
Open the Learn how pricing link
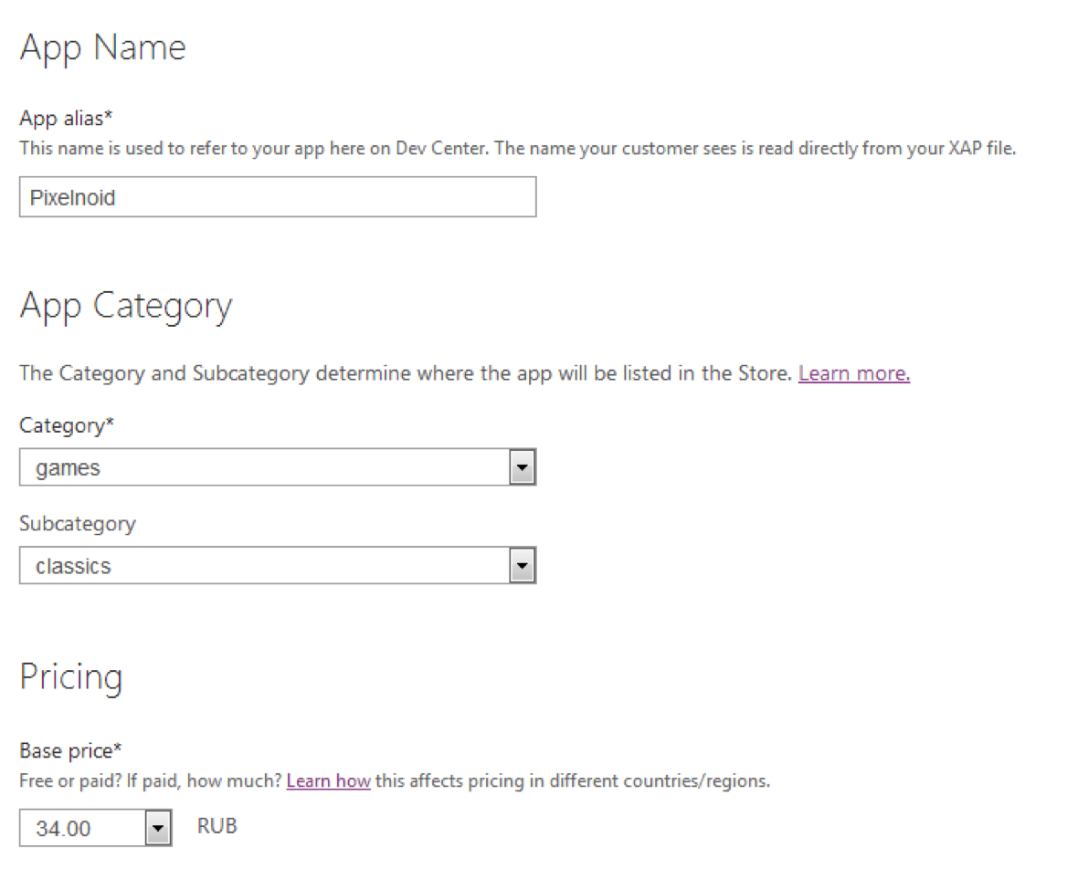[328, 781]
